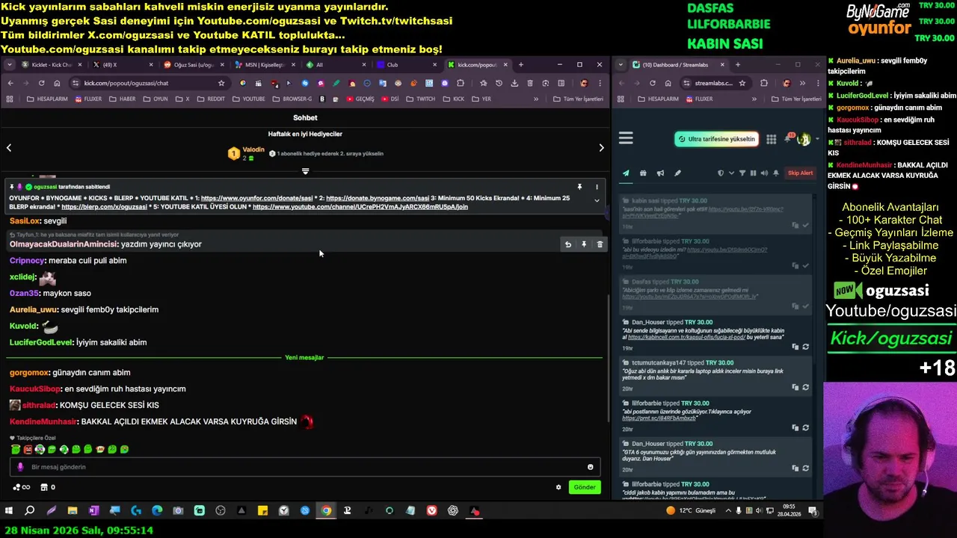The height and width of the screenshot is (538, 957).
Task: Open the YouTube channel join link
Action: click(360, 206)
